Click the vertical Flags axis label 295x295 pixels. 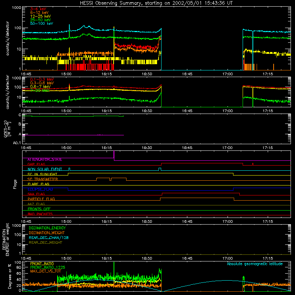15,184
